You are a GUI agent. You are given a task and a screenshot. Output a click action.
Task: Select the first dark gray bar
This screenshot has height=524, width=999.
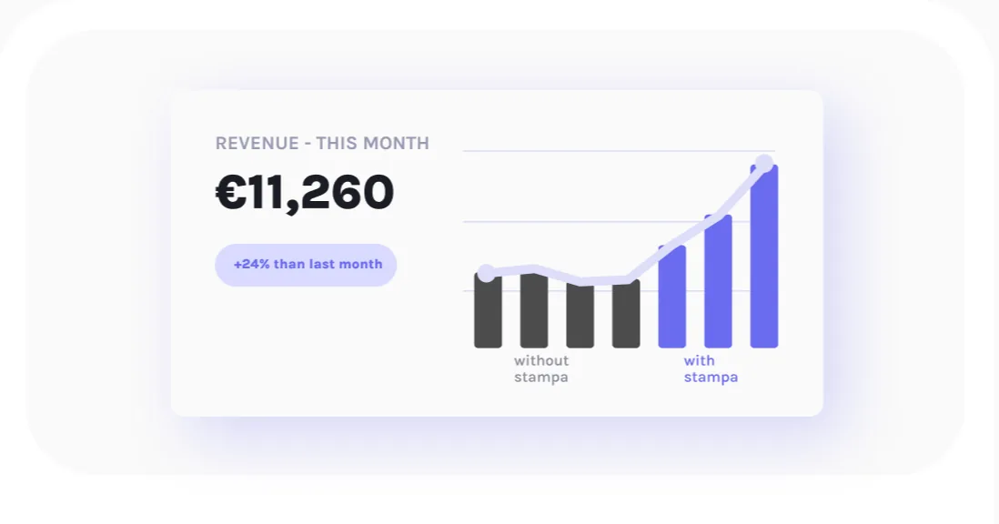coord(488,309)
